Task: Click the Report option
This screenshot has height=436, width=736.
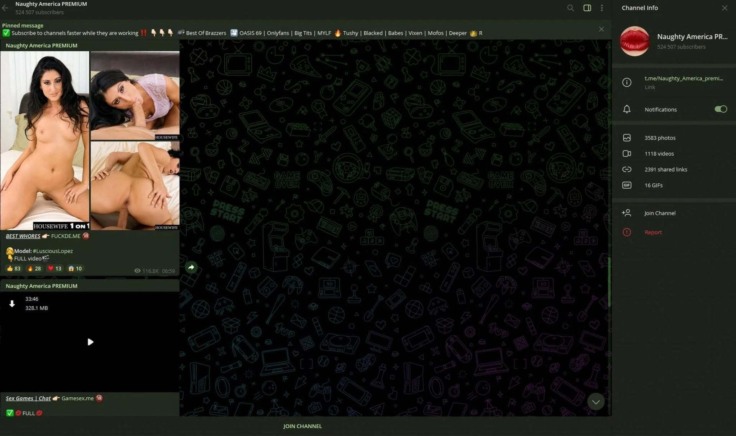Action: click(653, 232)
